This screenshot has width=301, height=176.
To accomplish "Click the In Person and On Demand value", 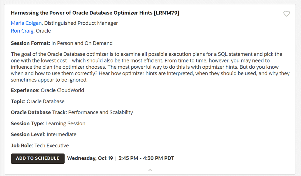I will (x=82, y=43).
